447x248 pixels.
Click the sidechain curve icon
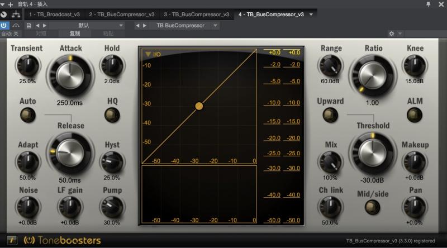(16, 25)
